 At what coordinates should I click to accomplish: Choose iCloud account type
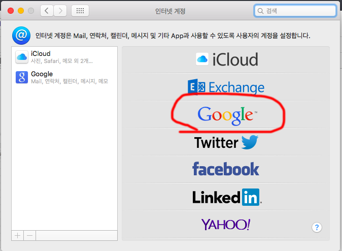coord(226,59)
